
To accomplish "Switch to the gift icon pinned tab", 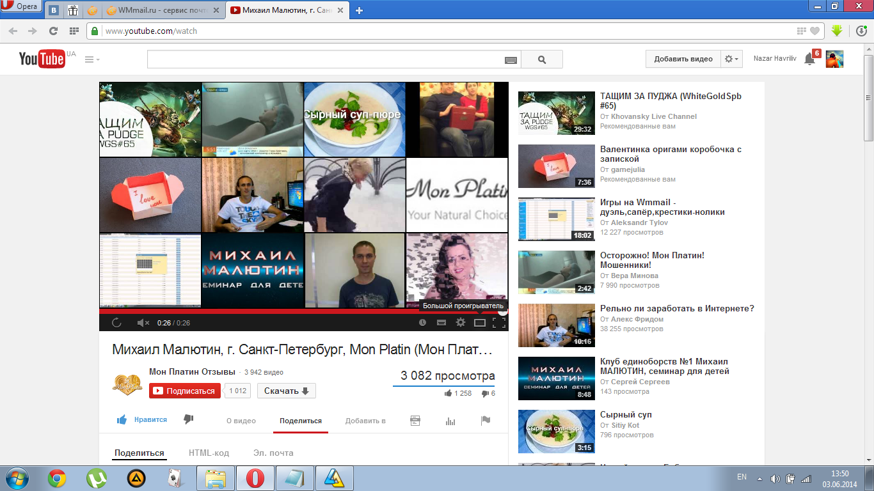I will point(73,10).
